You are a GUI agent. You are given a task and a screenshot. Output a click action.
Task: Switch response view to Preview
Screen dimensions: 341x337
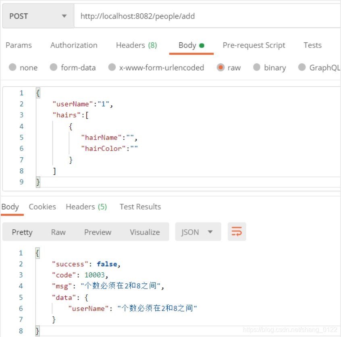pos(98,232)
